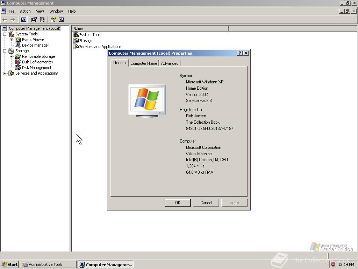Click the Properties toolbar icon

point(34,20)
